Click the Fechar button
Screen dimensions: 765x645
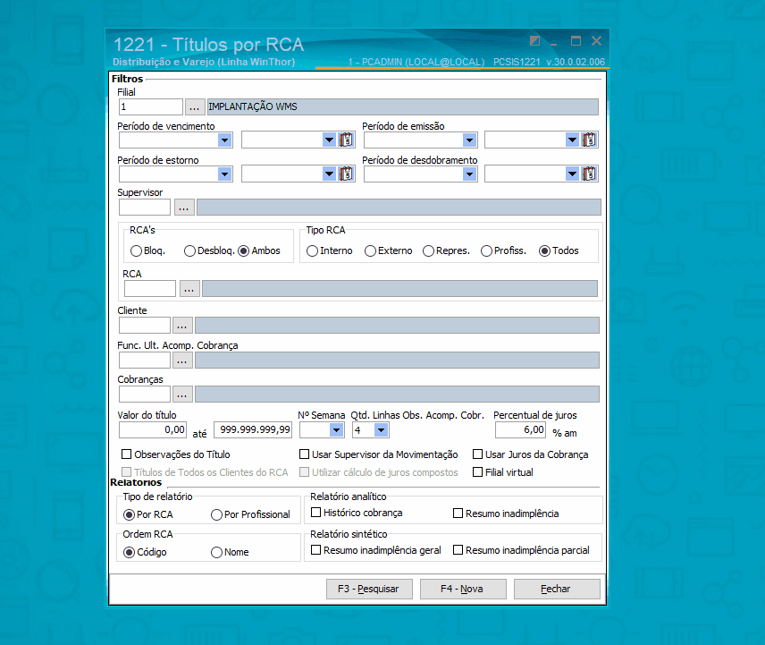(x=557, y=589)
